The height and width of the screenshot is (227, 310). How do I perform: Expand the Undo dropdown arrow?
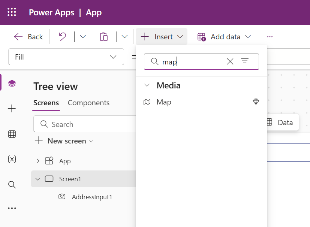pos(83,37)
